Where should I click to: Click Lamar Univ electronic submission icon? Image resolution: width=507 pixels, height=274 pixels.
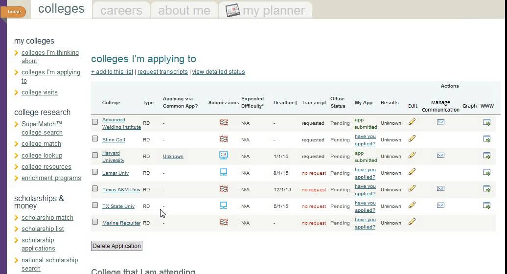(x=224, y=172)
